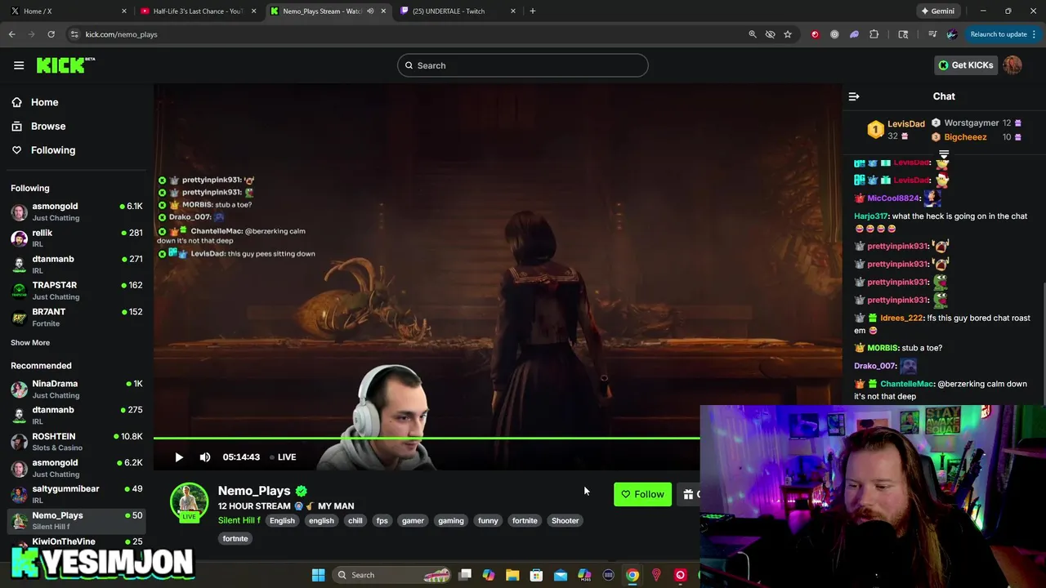Open Nemo_Plays channel avatar
The width and height of the screenshot is (1046, 588).
pyautogui.click(x=189, y=501)
